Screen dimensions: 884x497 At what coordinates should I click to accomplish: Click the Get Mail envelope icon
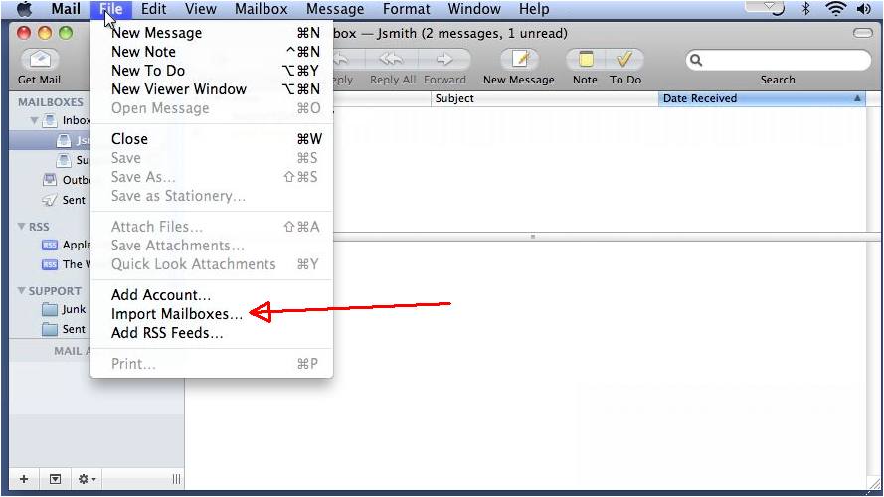point(40,60)
